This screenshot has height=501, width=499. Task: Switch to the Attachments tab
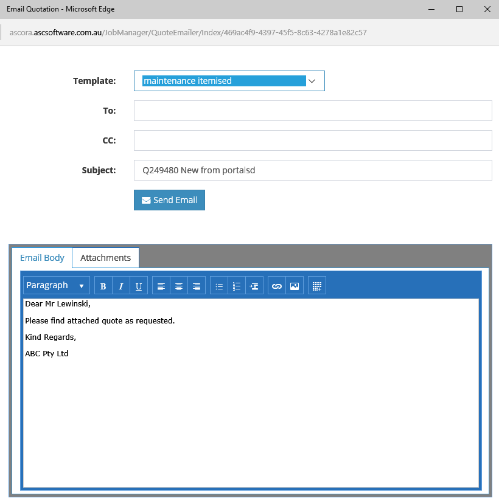105,258
